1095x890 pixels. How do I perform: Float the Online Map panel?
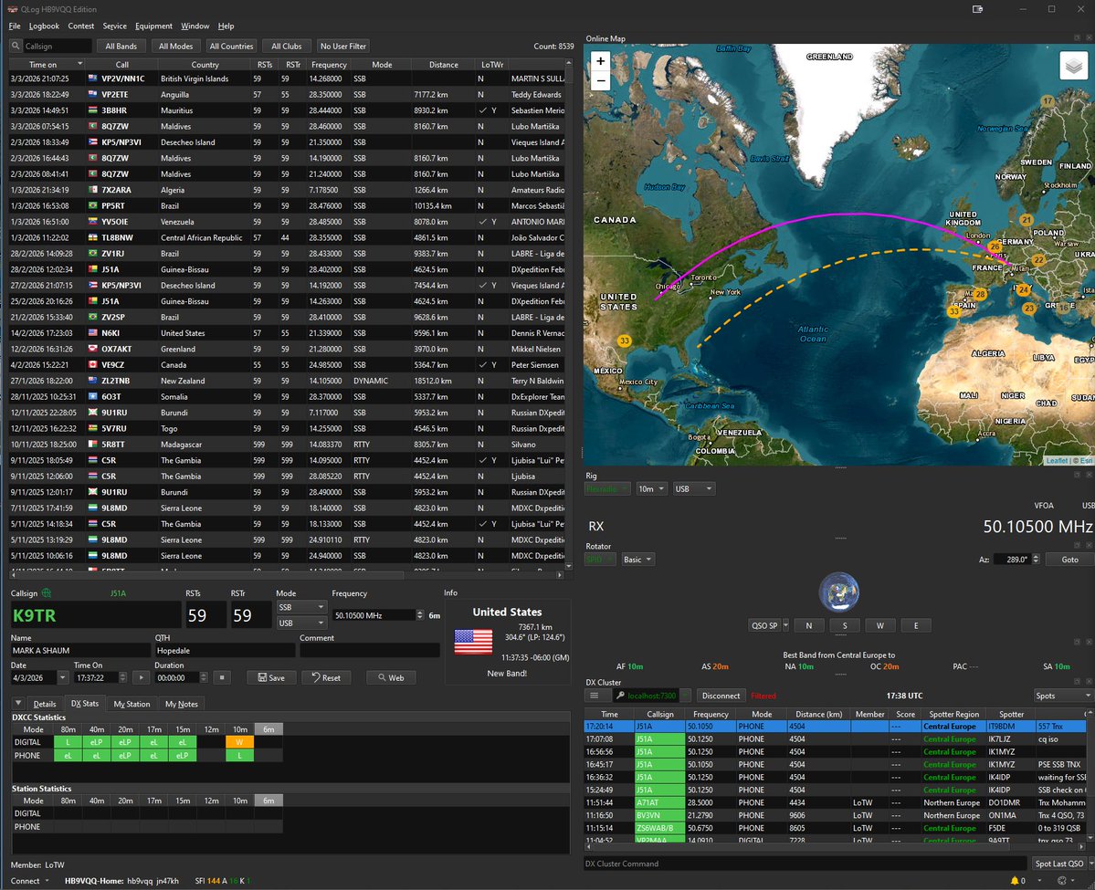pyautogui.click(x=1077, y=37)
